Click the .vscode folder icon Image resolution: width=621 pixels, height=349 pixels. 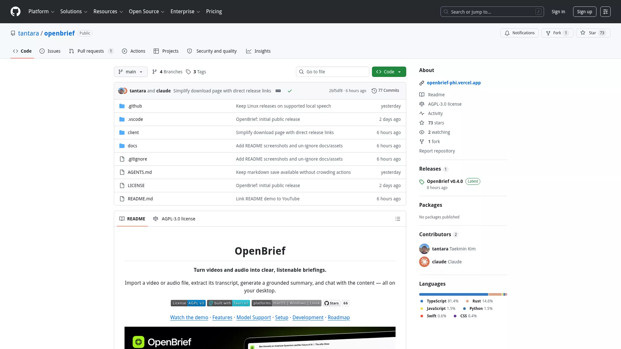point(122,119)
